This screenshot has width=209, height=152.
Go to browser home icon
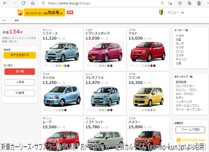coord(33,3)
